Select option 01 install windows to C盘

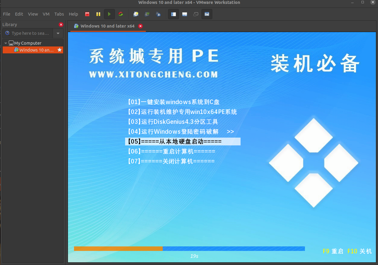174,102
